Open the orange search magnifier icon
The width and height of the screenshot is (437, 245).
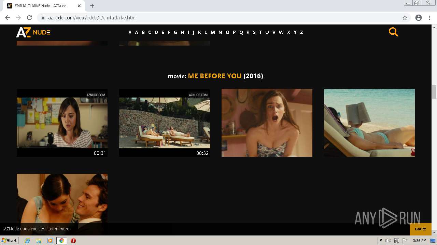tap(393, 32)
